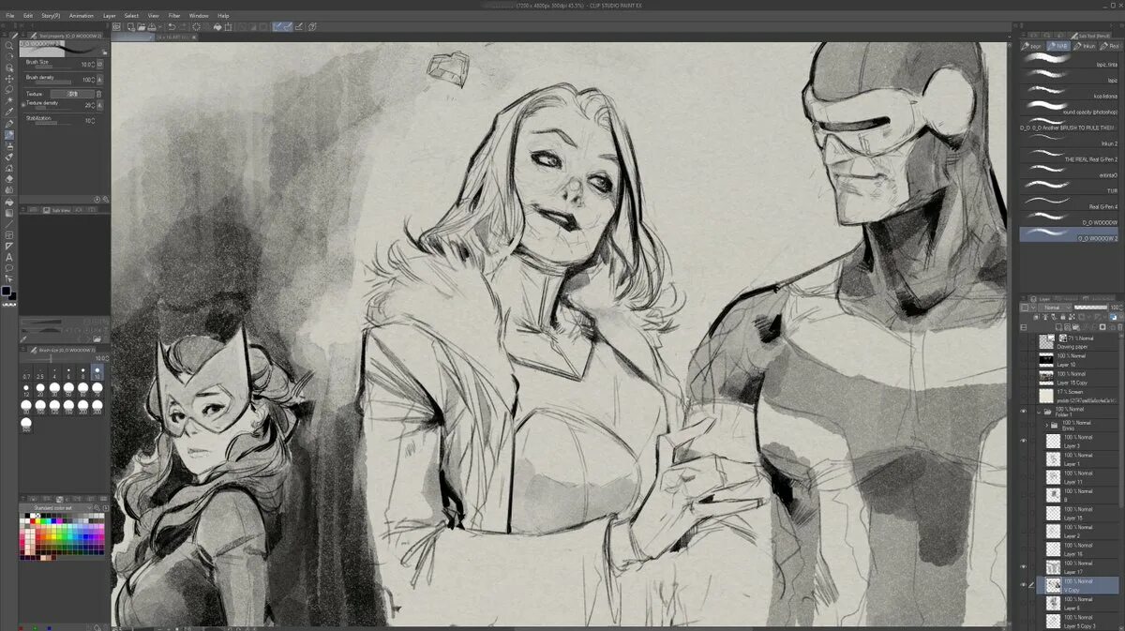Switch to the Sub View panel tab

tap(59, 210)
